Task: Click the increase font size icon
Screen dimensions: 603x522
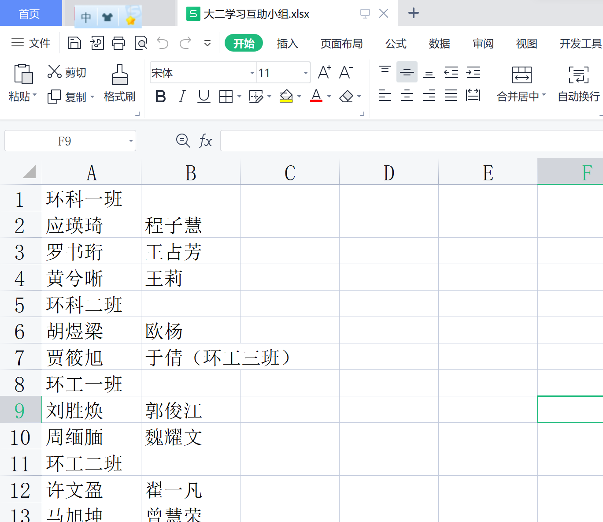Action: pyautogui.click(x=324, y=72)
